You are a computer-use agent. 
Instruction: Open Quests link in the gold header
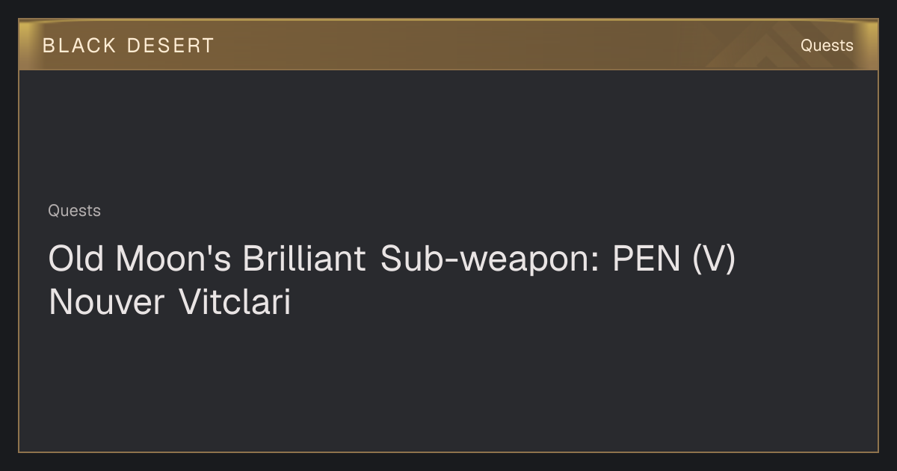point(827,46)
